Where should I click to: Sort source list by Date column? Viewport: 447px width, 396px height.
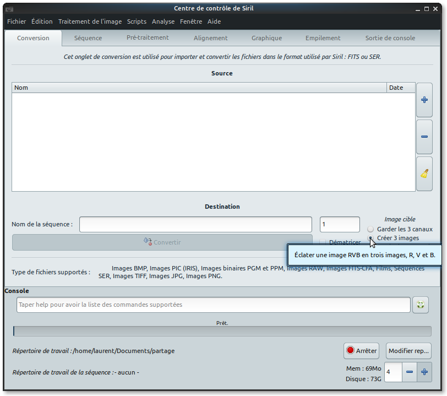point(401,88)
